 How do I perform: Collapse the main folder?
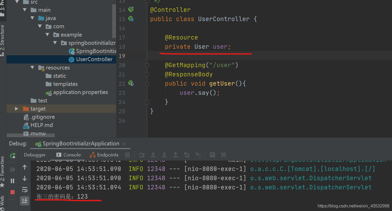(25, 10)
